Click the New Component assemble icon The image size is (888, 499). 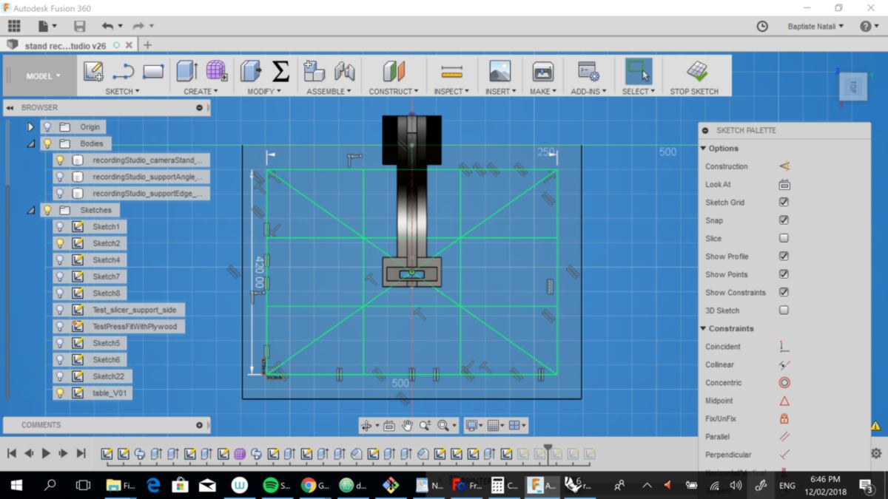[314, 71]
